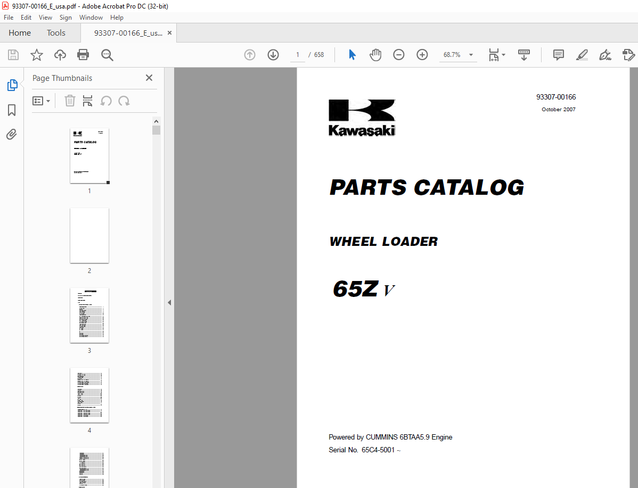The height and width of the screenshot is (488, 638).
Task: Click the 65Z V model name
Action: [x=364, y=289]
